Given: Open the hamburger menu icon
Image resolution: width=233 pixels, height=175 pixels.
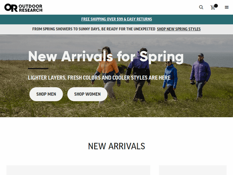Looking at the screenshot, I should (x=226, y=7).
